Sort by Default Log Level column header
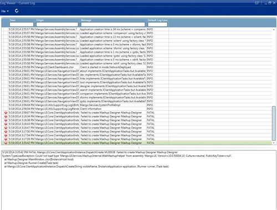The image size is (277, 210). tap(157, 20)
